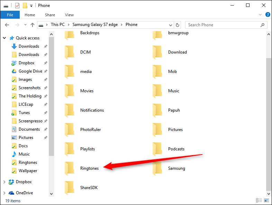Open the View ribbon tab
This screenshot has height=205, width=272.
[70, 15]
